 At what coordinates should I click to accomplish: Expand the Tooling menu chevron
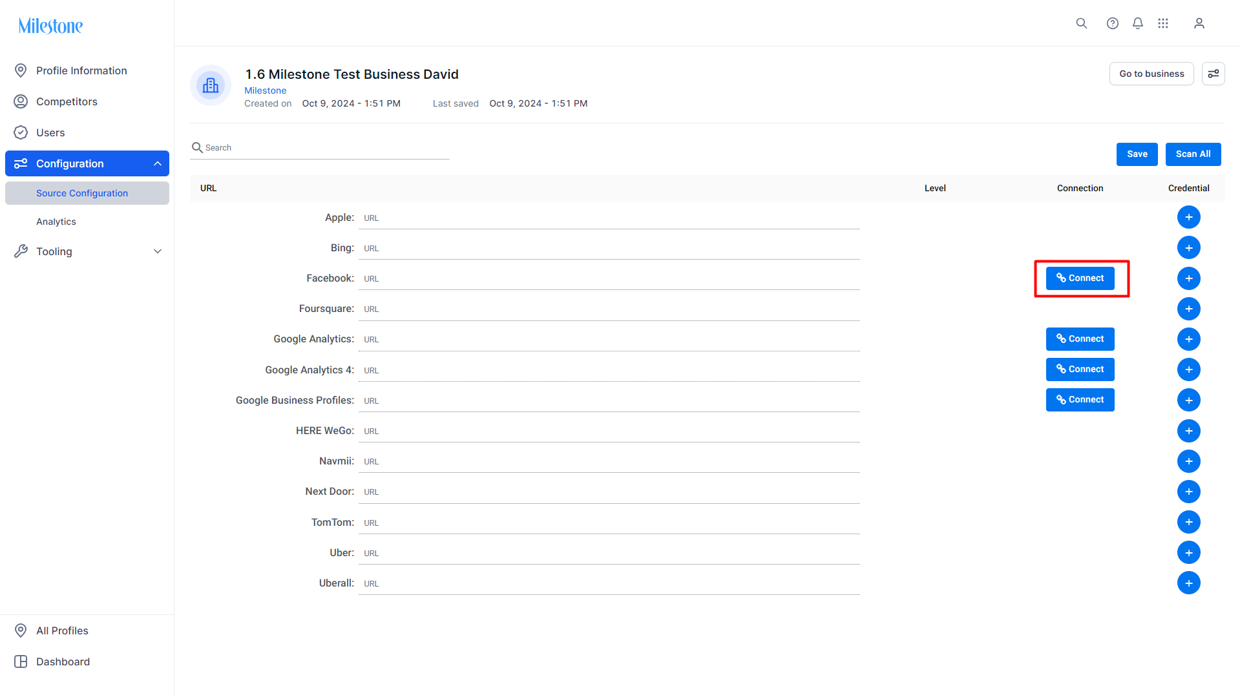coord(158,251)
